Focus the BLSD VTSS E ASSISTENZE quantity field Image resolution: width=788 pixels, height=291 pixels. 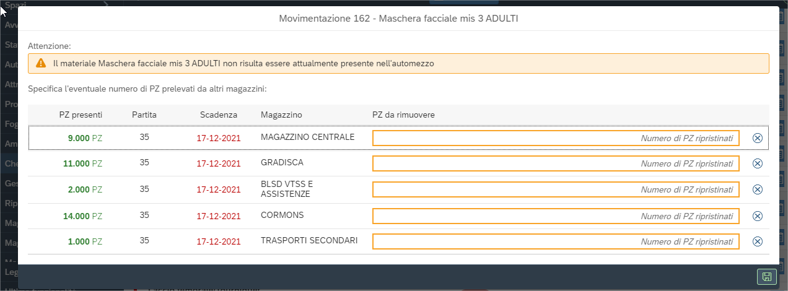555,190
